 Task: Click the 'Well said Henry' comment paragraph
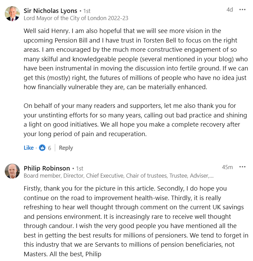135,59
